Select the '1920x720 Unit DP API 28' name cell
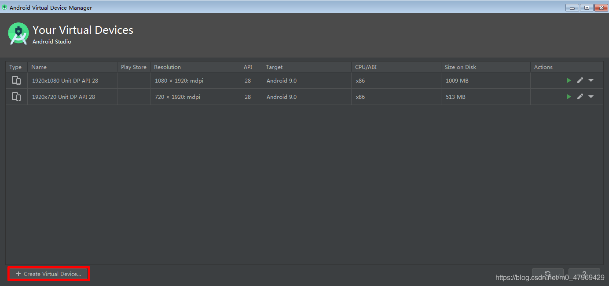Screen dimensions: 609x286 [72, 97]
